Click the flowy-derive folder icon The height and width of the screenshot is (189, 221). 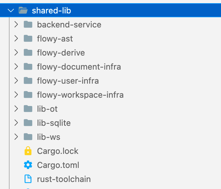click(28, 53)
